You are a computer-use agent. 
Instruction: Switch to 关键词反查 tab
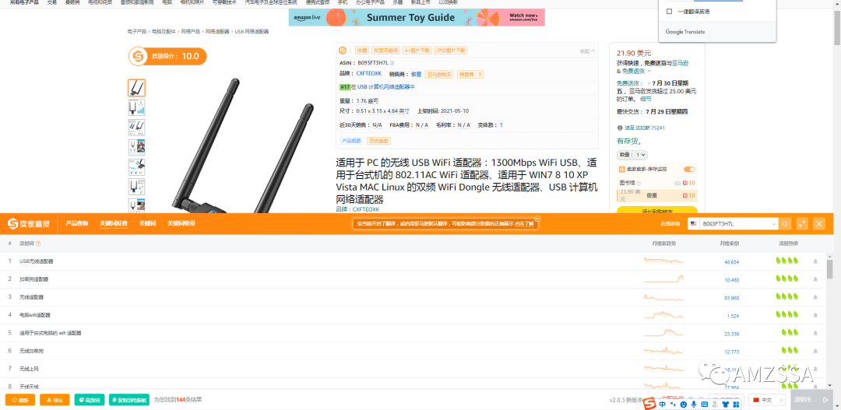coord(114,223)
